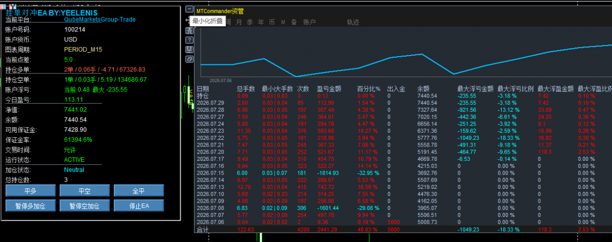This screenshot has height=242, width=612.
Task: Click the chart icon at top-left corner
Action: tap(12, 7)
